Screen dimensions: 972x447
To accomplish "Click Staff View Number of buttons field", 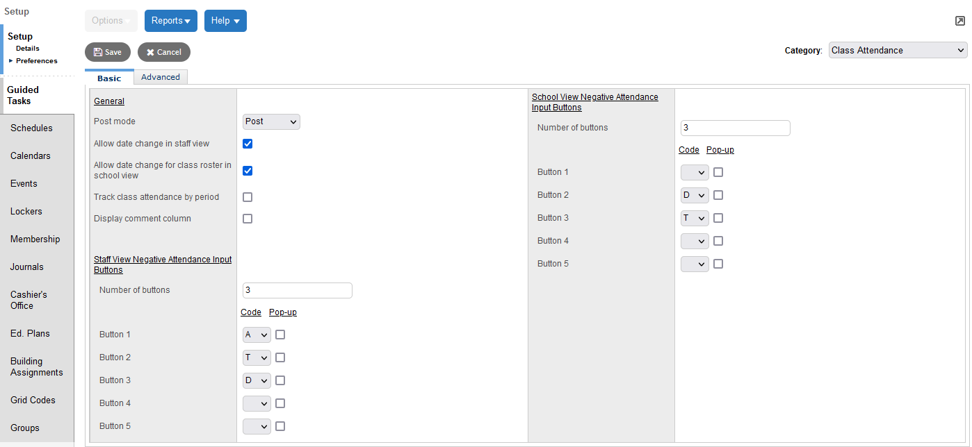I will tap(298, 290).
